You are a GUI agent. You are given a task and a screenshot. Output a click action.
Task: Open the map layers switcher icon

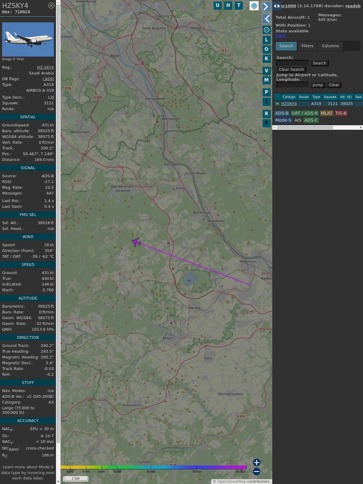coord(254,6)
